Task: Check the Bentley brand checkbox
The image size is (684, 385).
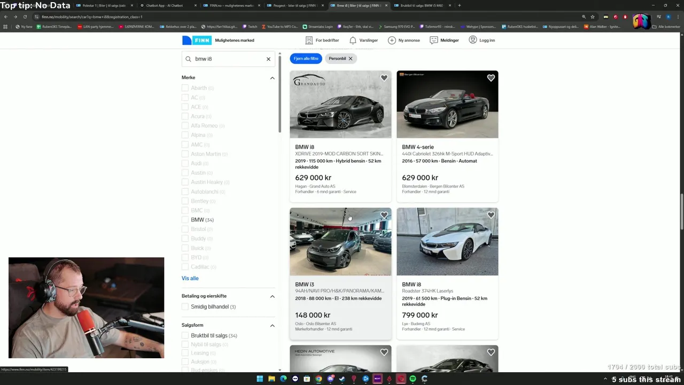Action: pos(185,201)
